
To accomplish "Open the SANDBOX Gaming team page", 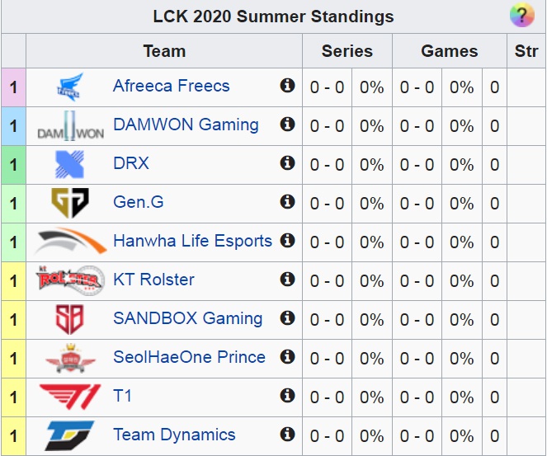I will 187,318.
